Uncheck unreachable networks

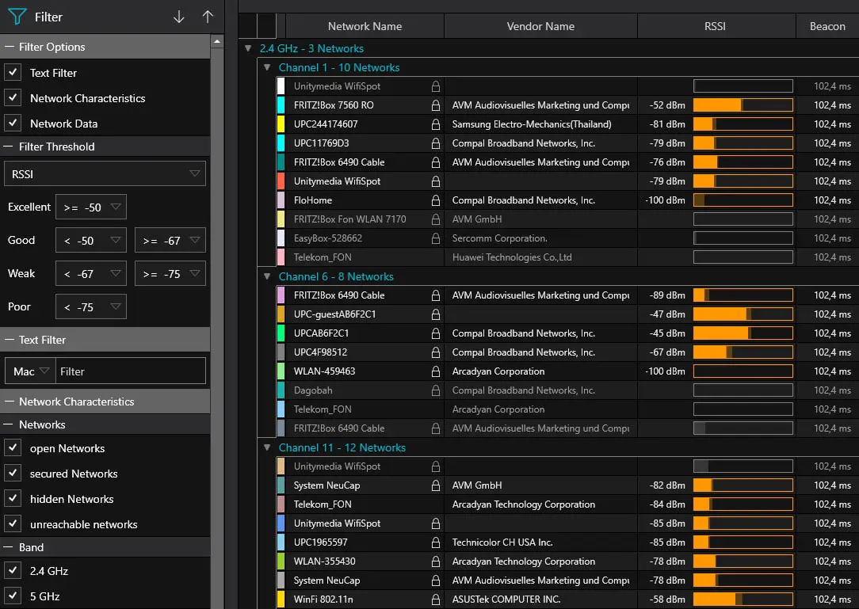click(x=13, y=523)
